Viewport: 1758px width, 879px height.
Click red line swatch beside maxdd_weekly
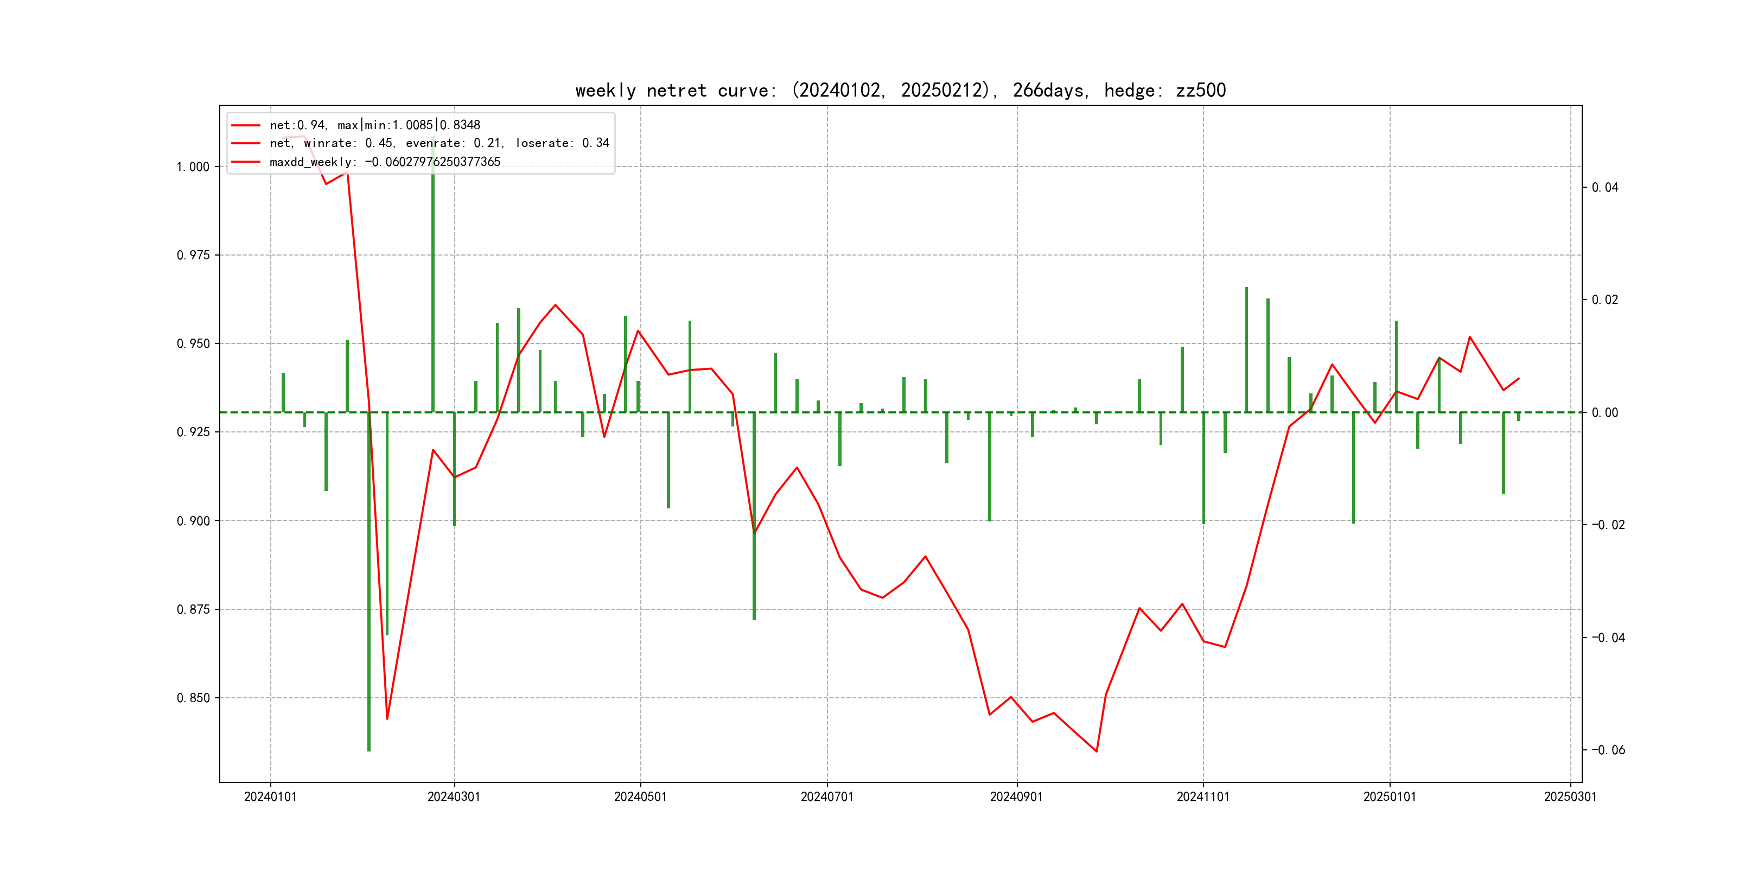point(246,162)
